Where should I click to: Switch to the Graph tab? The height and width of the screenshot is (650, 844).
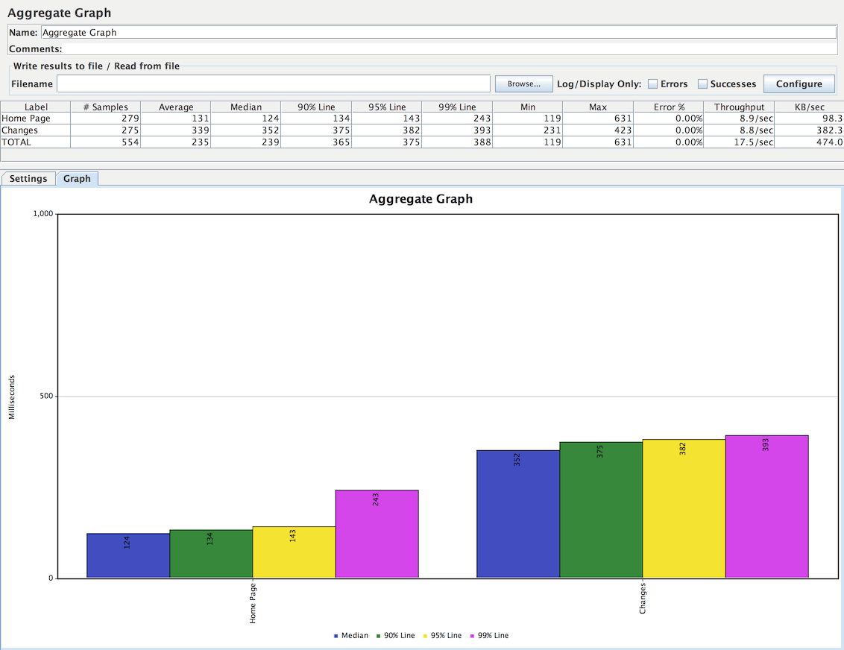click(x=77, y=178)
